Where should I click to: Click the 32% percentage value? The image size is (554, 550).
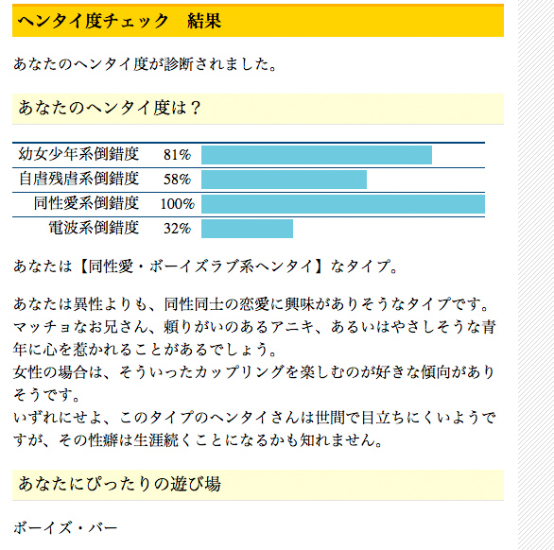pos(177,229)
